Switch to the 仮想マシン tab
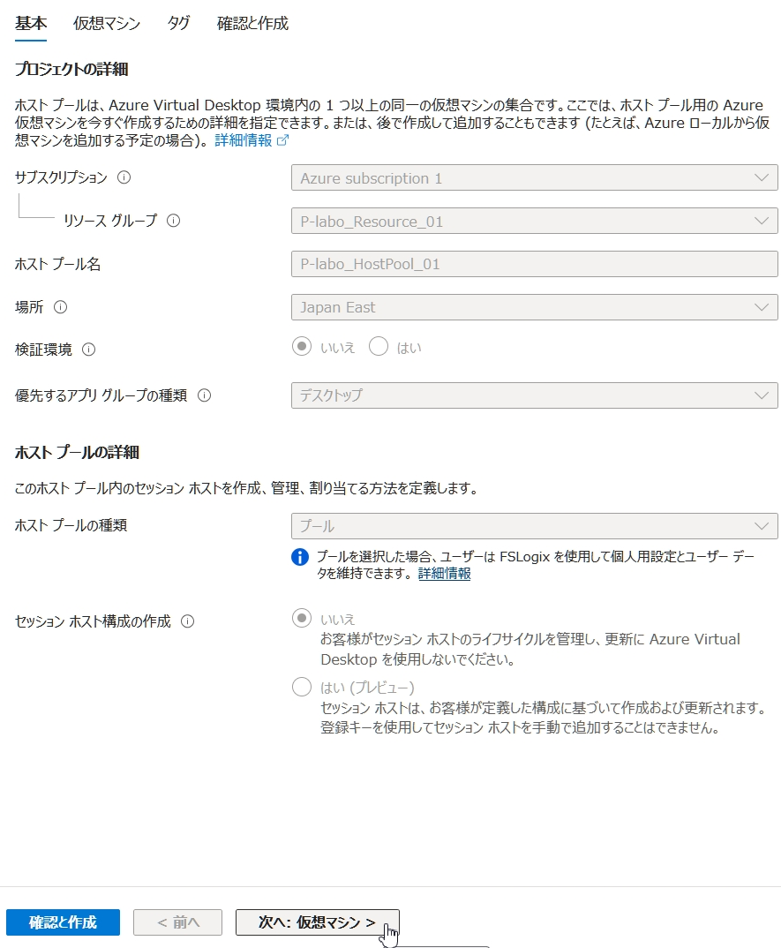This screenshot has height=948, width=781. [x=107, y=24]
